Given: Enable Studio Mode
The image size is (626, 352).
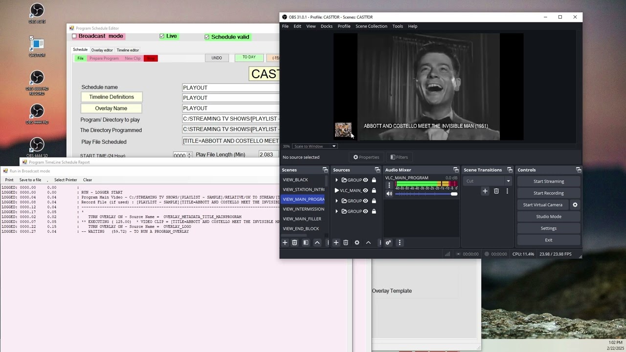Looking at the screenshot, I should [549, 217].
